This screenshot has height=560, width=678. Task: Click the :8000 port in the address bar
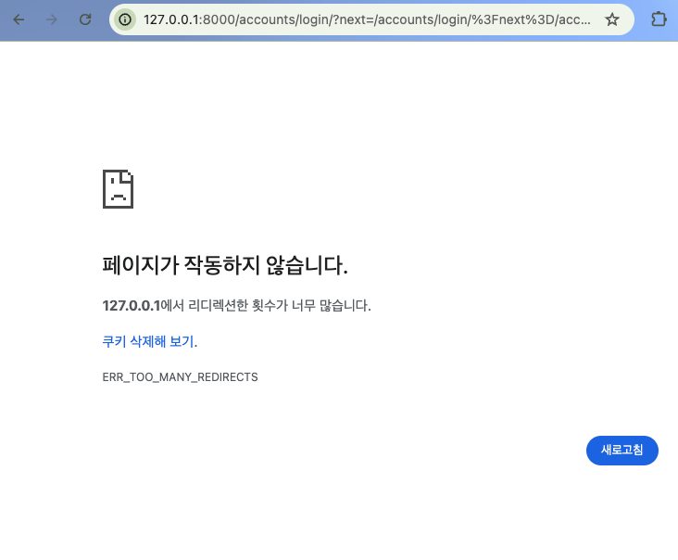click(x=217, y=19)
